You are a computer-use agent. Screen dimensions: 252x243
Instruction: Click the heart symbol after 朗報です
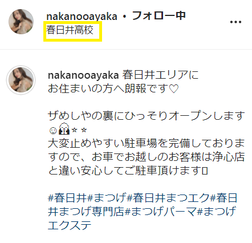pos(174,89)
